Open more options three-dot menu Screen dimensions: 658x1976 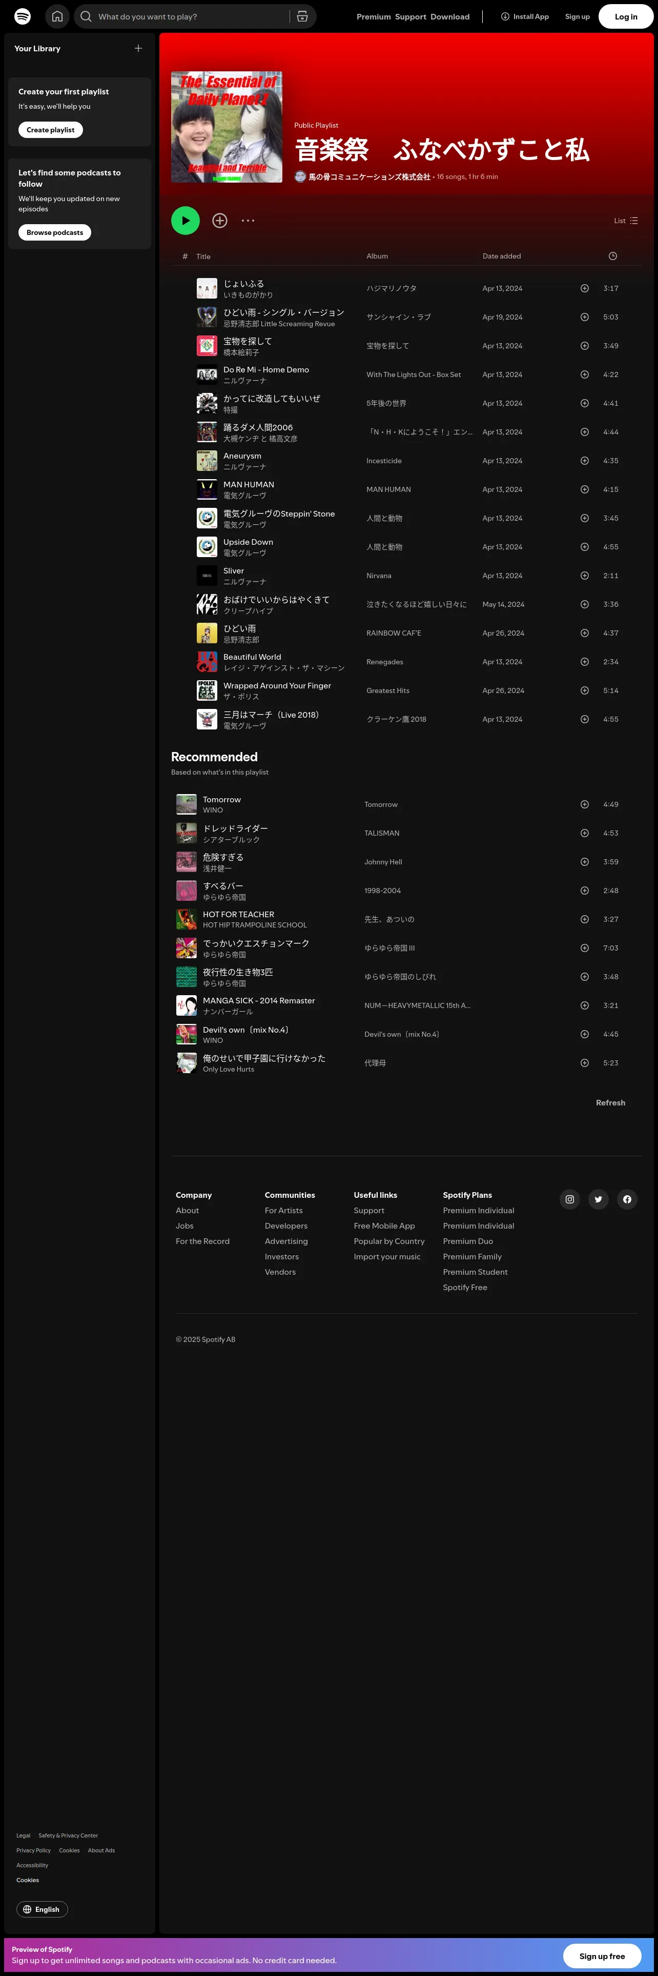coord(248,220)
